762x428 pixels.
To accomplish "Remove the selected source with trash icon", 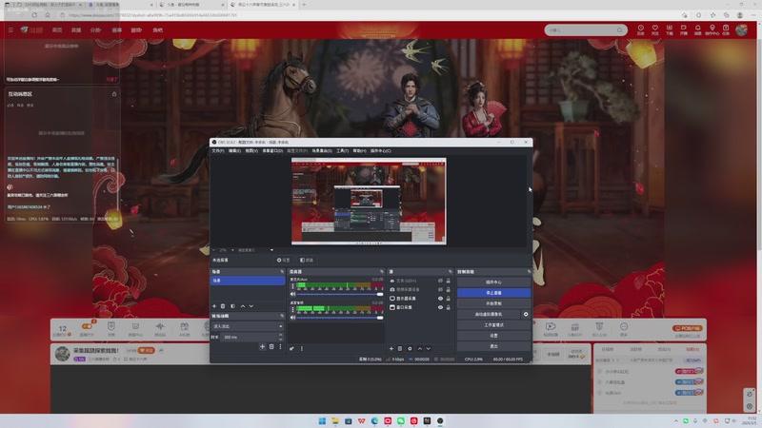I will [400, 348].
